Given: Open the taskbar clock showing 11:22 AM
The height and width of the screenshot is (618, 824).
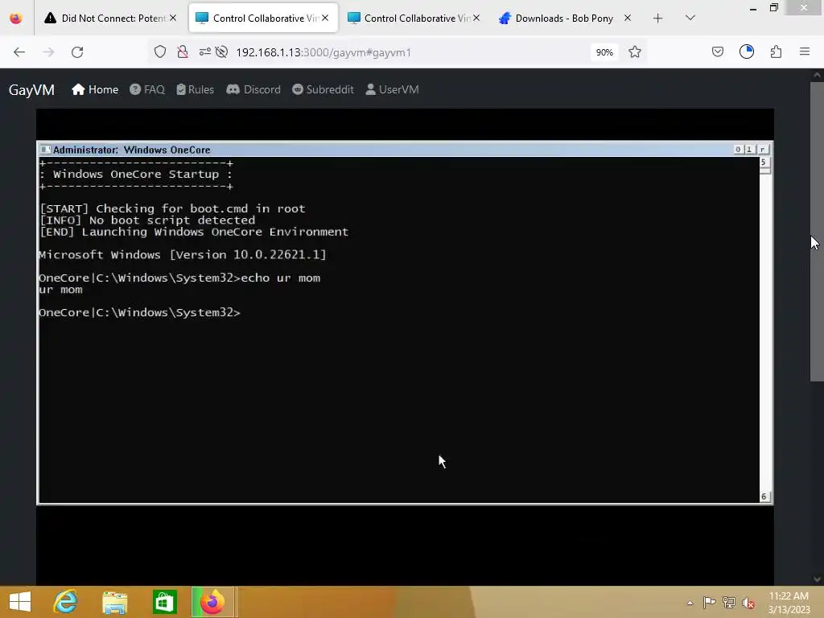Looking at the screenshot, I should tap(789, 603).
